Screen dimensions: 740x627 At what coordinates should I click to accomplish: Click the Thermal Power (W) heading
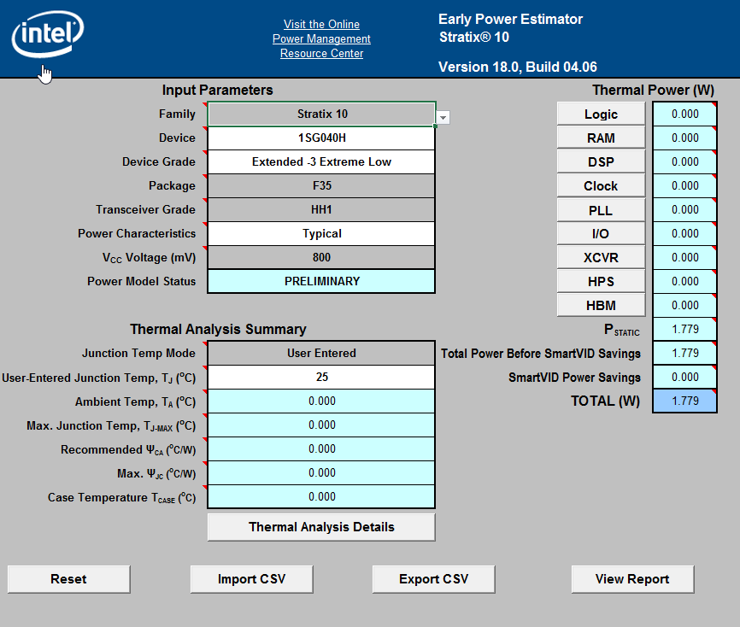point(653,90)
